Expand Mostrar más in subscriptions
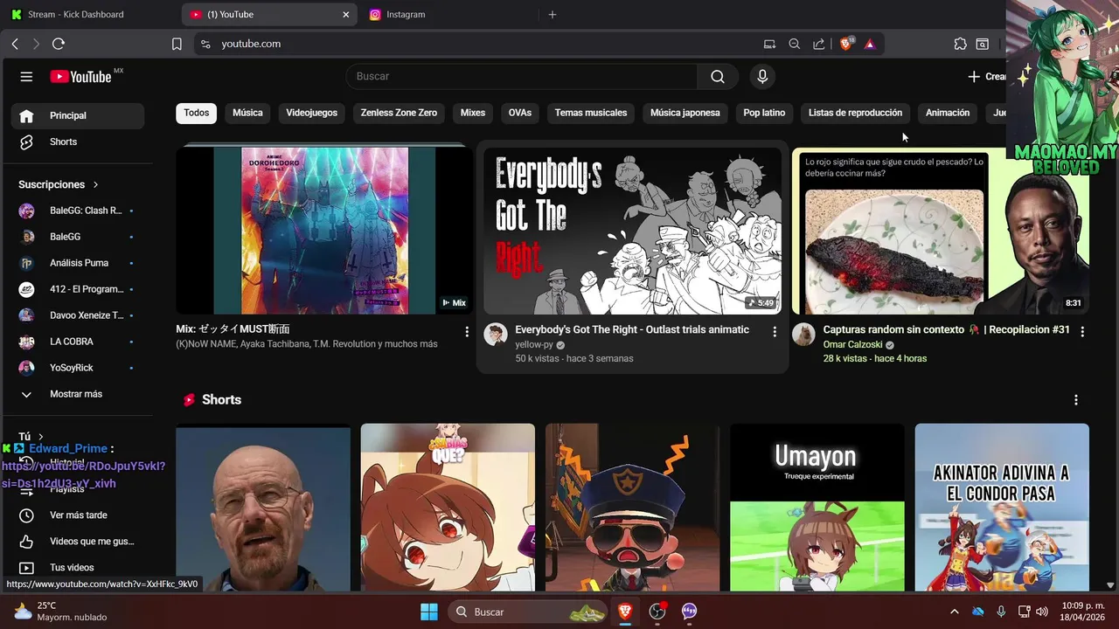Screen dimensions: 1119x629 78,394
